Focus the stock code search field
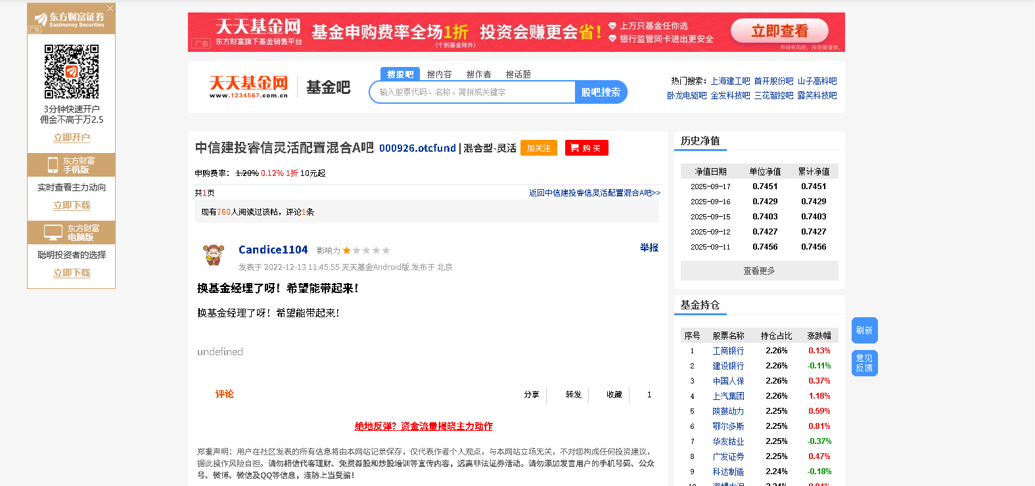The height and width of the screenshot is (486, 1035). tap(472, 92)
